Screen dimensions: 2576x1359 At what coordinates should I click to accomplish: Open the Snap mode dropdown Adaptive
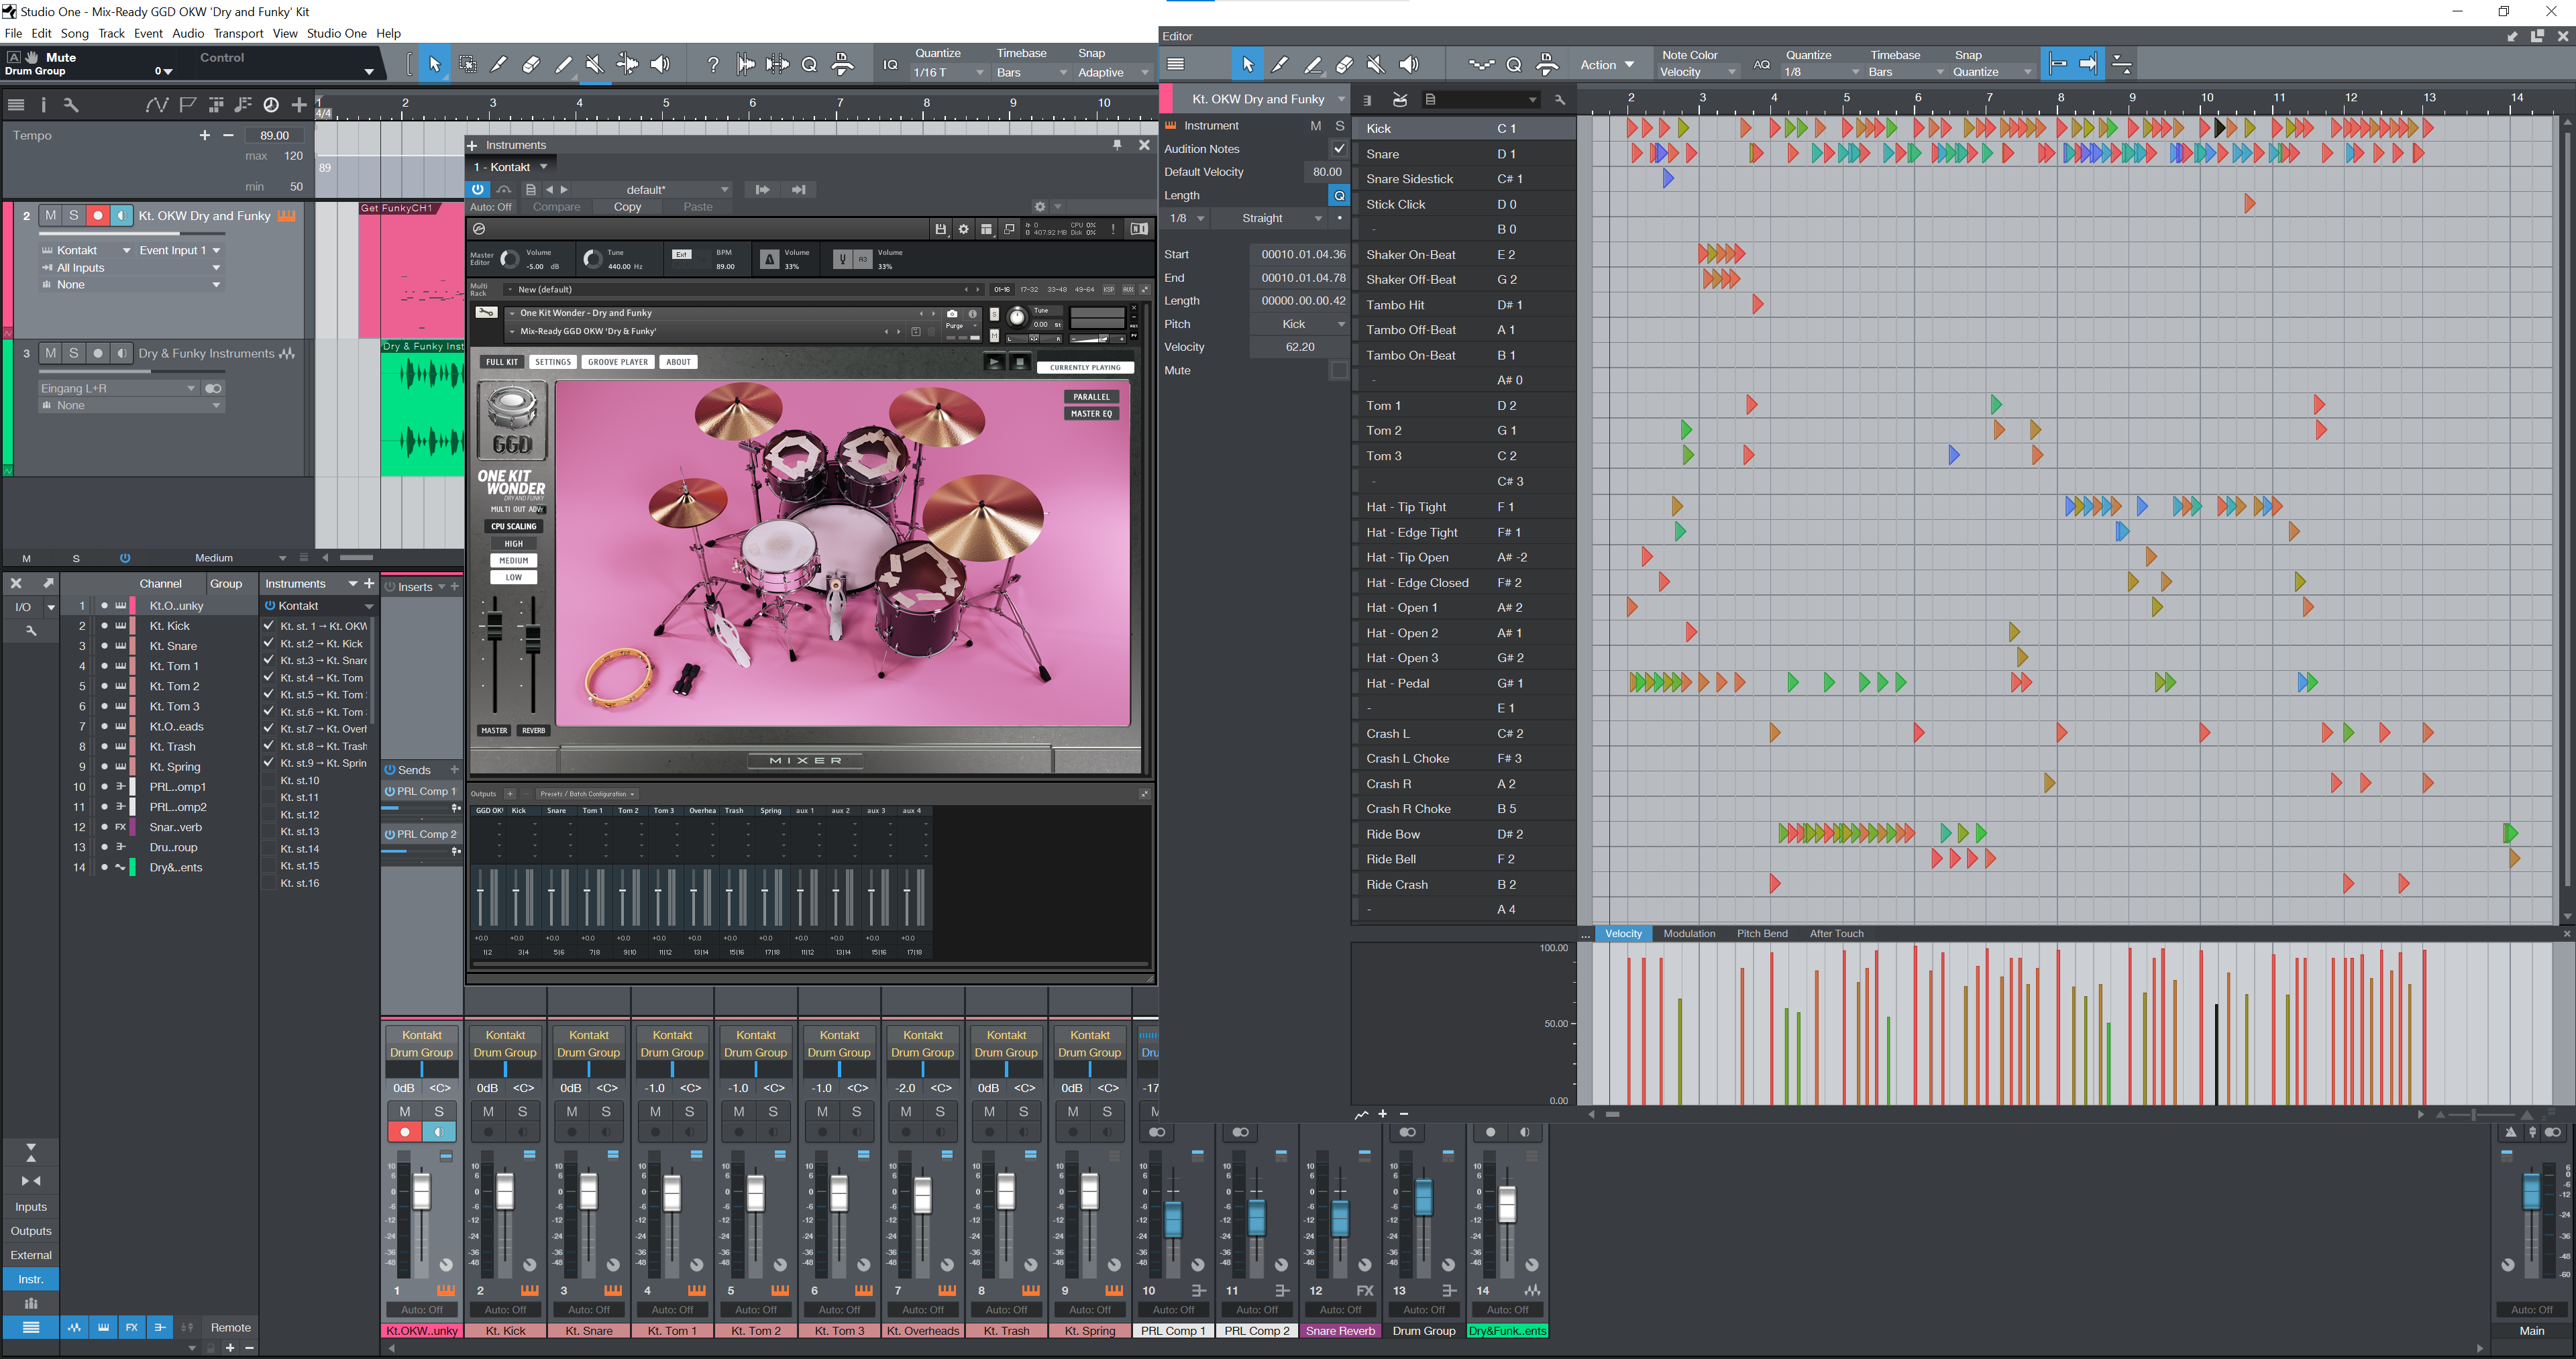(x=1104, y=72)
